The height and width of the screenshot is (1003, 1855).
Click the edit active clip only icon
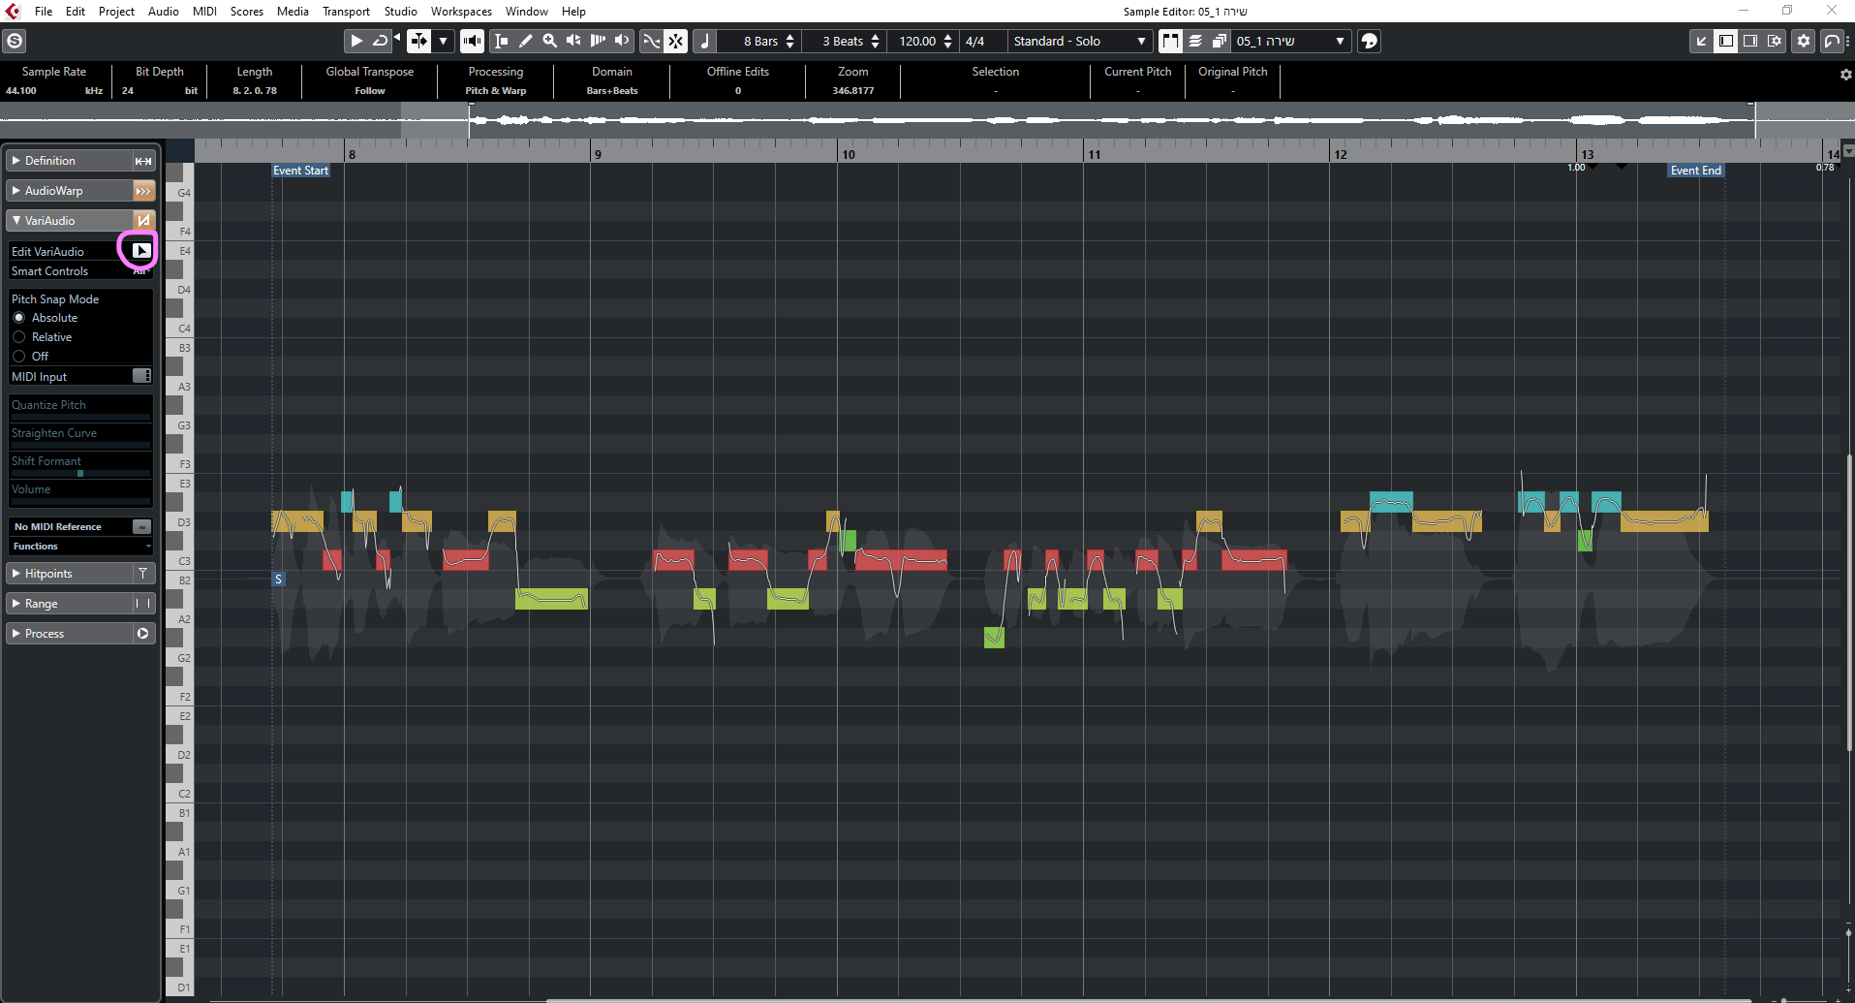(x=1195, y=41)
